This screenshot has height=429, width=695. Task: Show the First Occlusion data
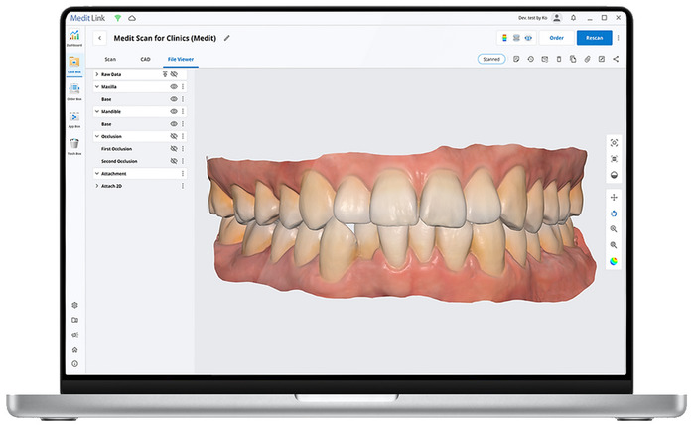click(x=173, y=148)
